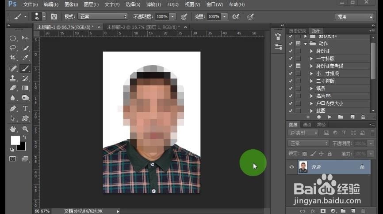Select the Custom Shape tool

[25, 118]
